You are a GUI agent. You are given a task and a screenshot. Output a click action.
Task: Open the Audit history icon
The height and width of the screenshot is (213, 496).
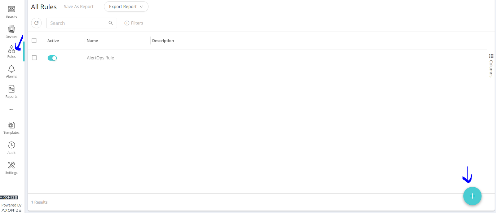tap(11, 145)
